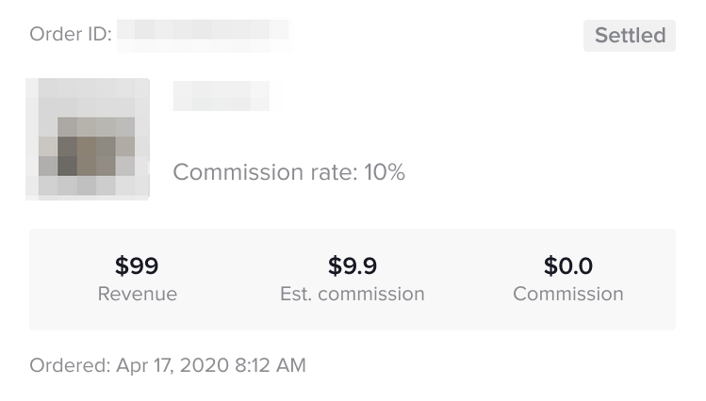Select the Revenue label
Image resolution: width=706 pixels, height=401 pixels.
pos(137,294)
